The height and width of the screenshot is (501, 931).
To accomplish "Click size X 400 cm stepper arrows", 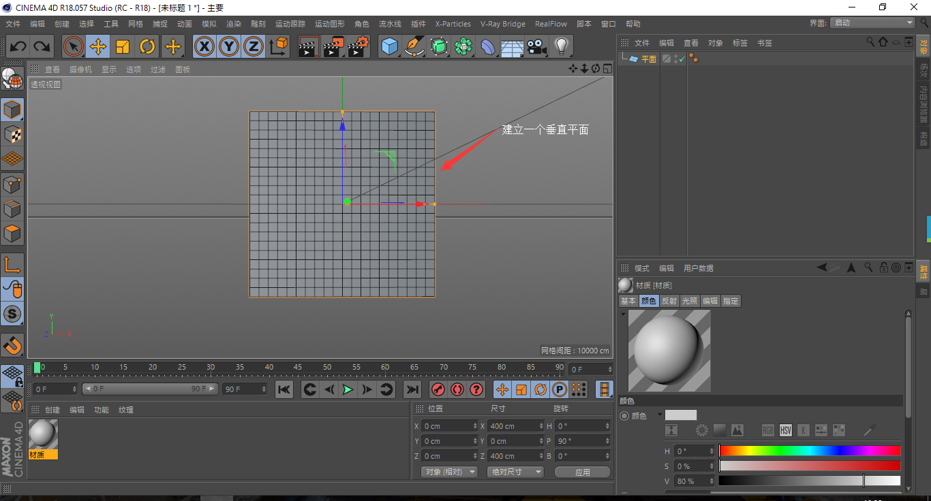I will 541,426.
